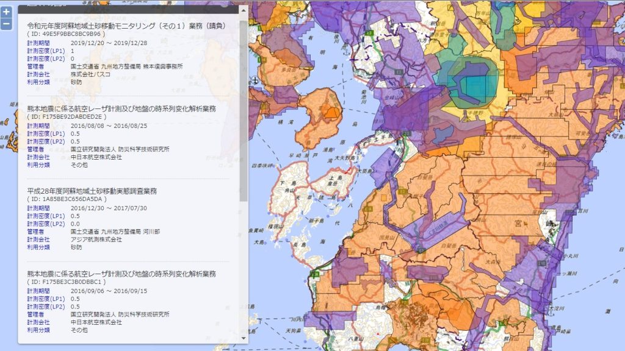Select the 平成28年度阿蘇地域土砂移動実態調査業務 project title
This screenshot has height=351, width=625.
click(92, 191)
